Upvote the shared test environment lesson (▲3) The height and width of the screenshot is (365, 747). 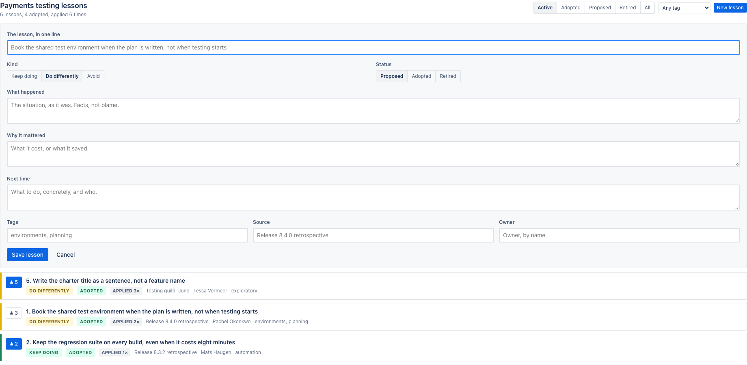(x=14, y=313)
